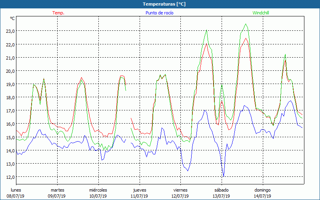The height and width of the screenshot is (200, 320).
Task: Click the 20,0 y-axis value
Action: click(10, 71)
